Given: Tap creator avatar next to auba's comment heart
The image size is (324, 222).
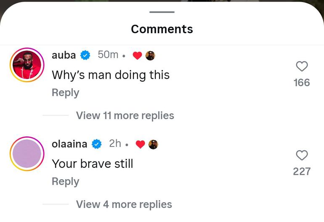Looking at the screenshot, I should pyautogui.click(x=150, y=55).
